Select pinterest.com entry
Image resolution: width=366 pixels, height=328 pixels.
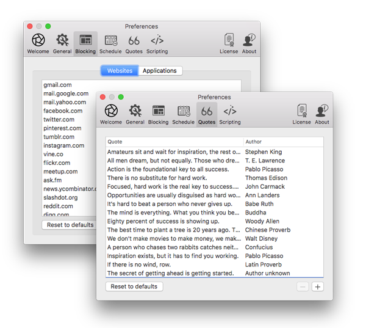pyautogui.click(x=62, y=128)
